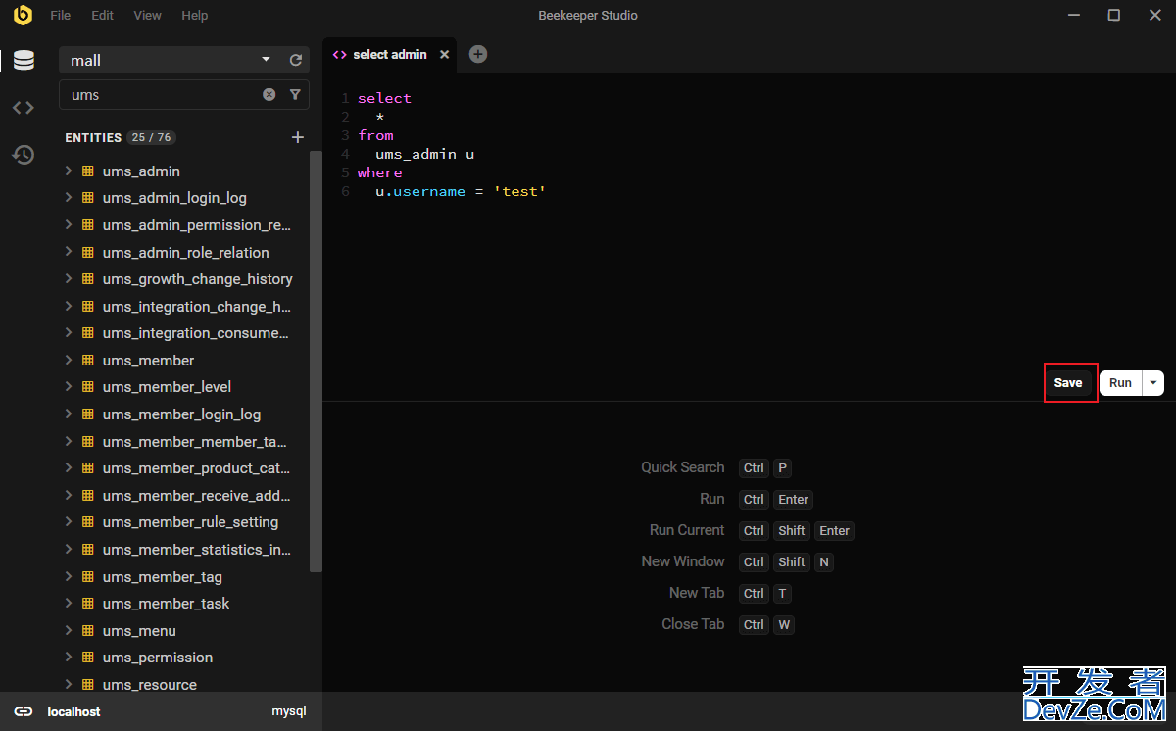Expand the ums_member_task table node

tap(69, 604)
